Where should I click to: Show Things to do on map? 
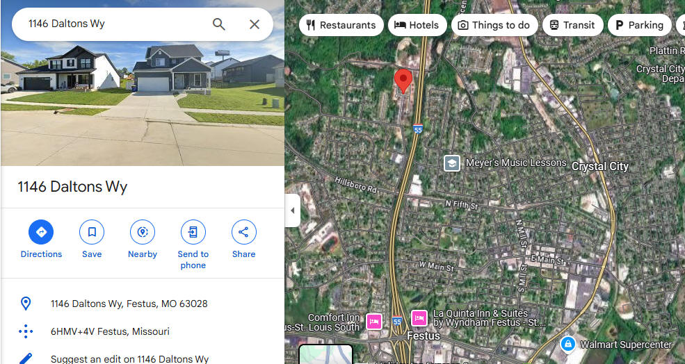click(494, 25)
